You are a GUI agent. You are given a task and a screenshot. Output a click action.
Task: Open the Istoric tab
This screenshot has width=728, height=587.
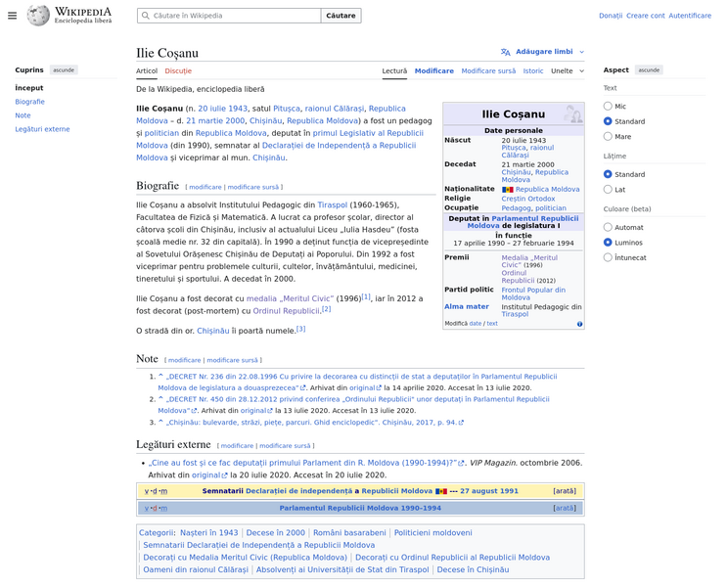click(x=533, y=71)
